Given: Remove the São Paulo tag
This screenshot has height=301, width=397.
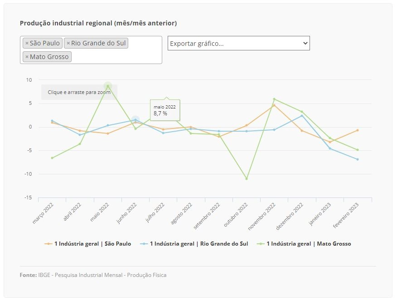Looking at the screenshot, I should point(27,44).
